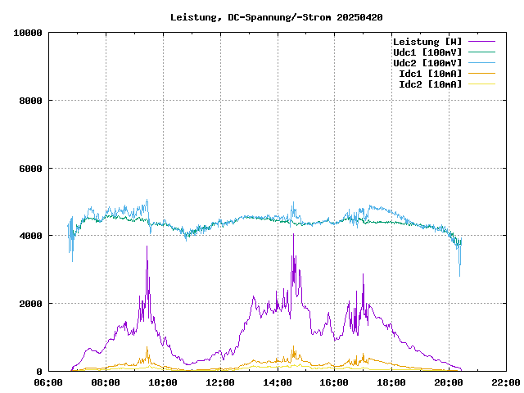Select the 6000 y-axis tick label
524x393 pixels.
[31, 168]
